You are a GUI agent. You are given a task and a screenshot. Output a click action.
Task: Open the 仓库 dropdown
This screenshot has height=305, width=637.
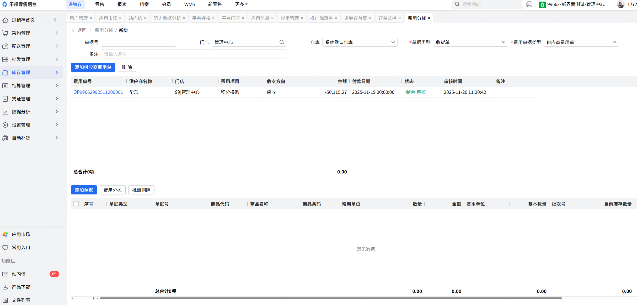360,42
